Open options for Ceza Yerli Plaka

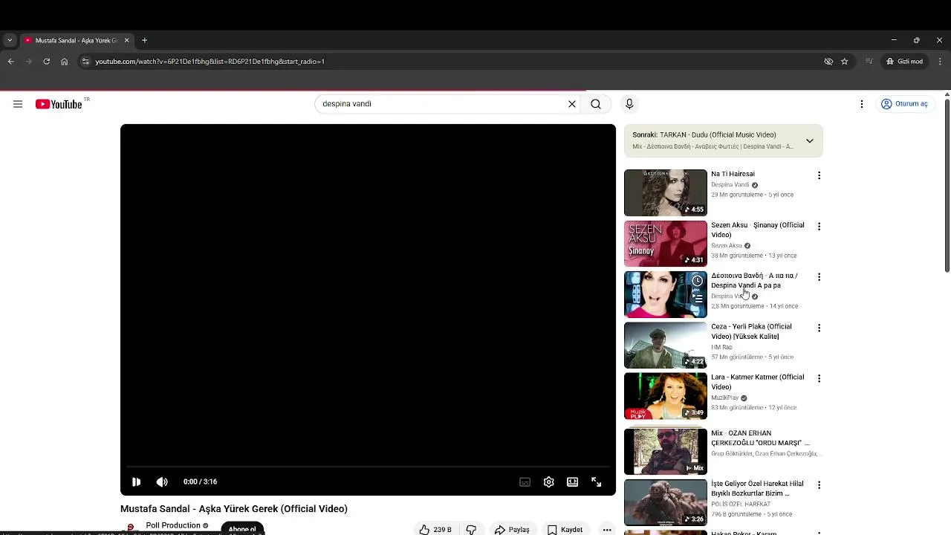tap(819, 328)
